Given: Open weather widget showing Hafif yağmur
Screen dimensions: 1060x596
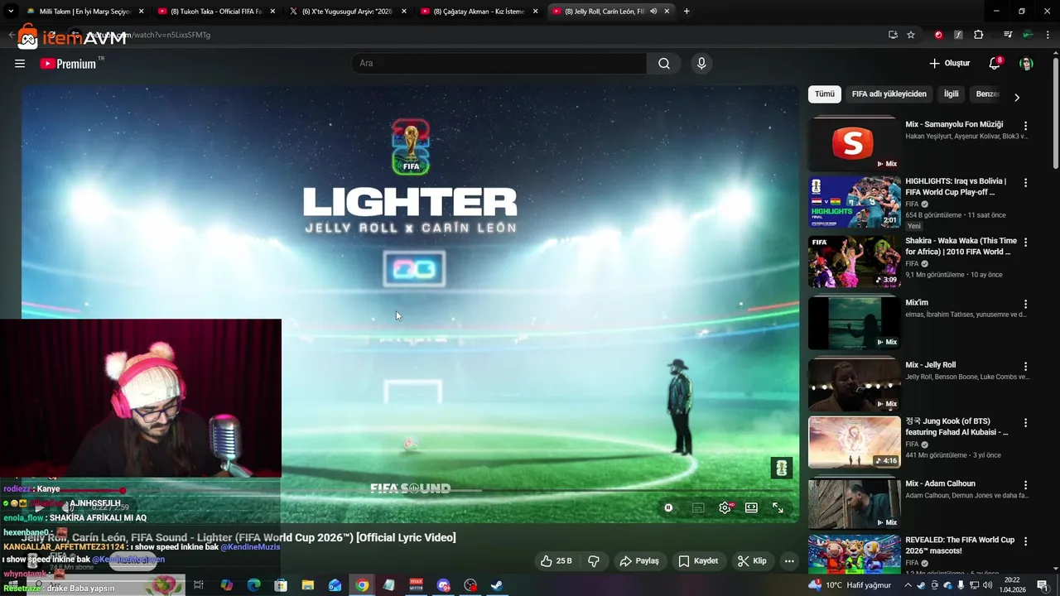Looking at the screenshot, I should 850,585.
